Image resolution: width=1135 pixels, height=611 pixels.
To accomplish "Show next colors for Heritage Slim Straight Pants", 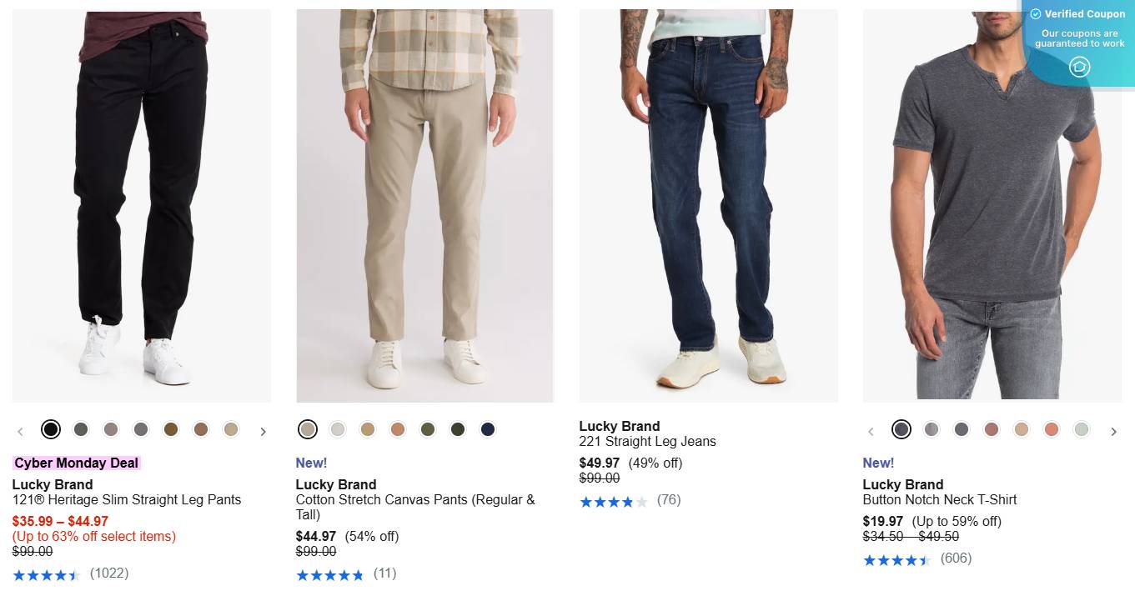I will (263, 431).
